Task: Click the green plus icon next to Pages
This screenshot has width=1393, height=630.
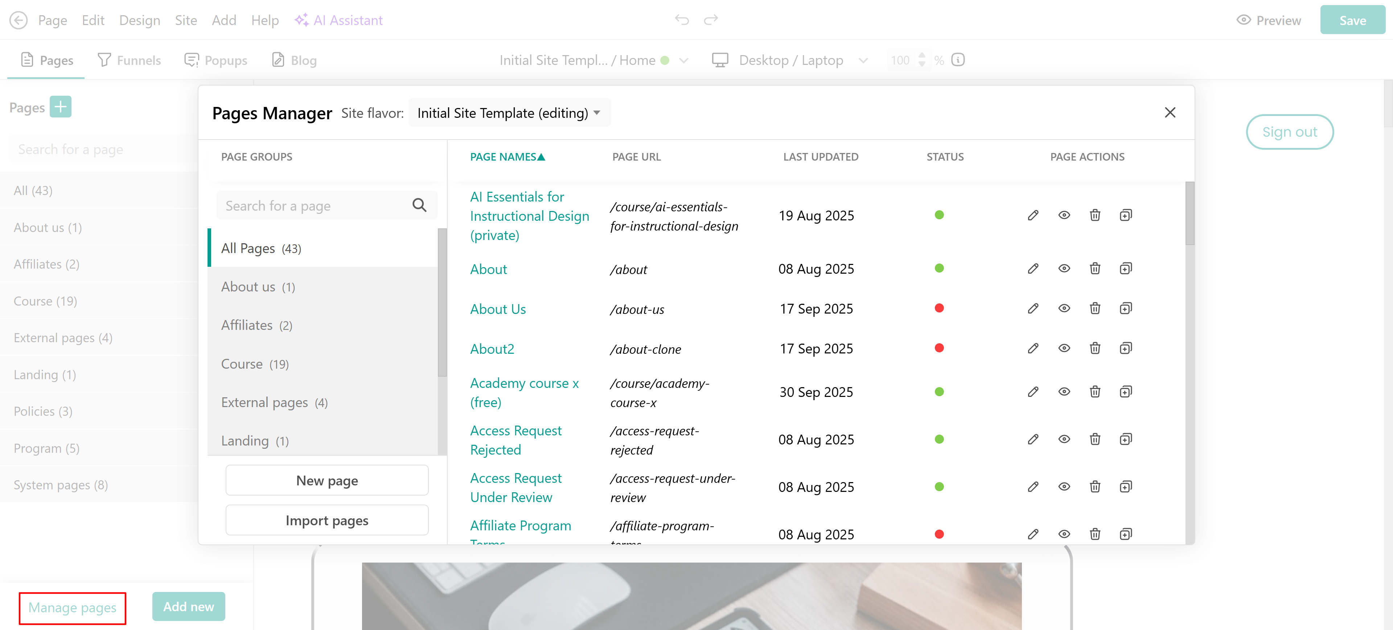Action: (61, 107)
